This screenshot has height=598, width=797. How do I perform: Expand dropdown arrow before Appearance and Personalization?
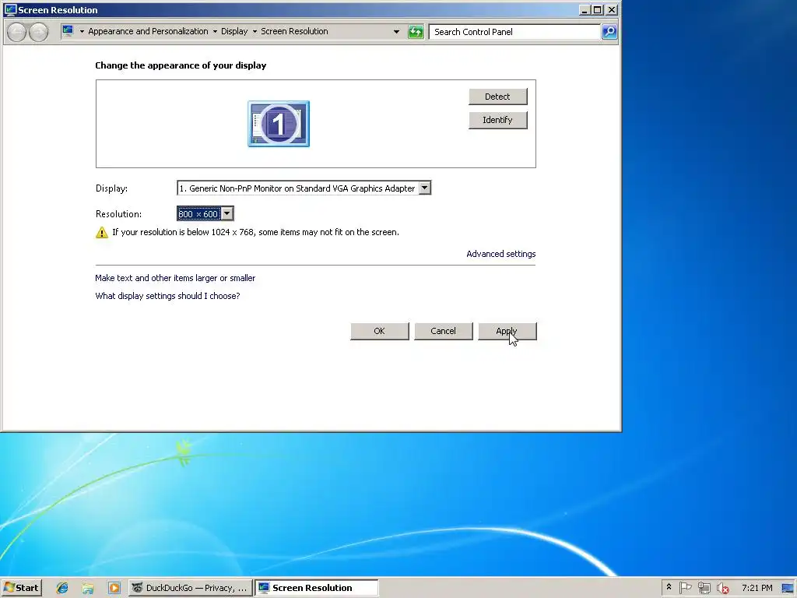coord(82,31)
